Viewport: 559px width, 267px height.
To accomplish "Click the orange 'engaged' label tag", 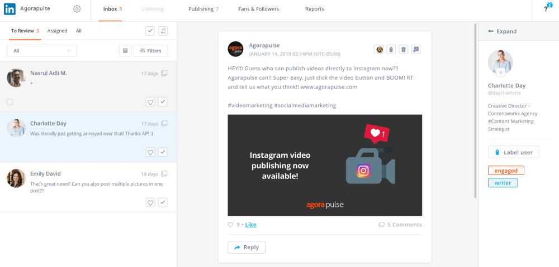I will pos(506,171).
